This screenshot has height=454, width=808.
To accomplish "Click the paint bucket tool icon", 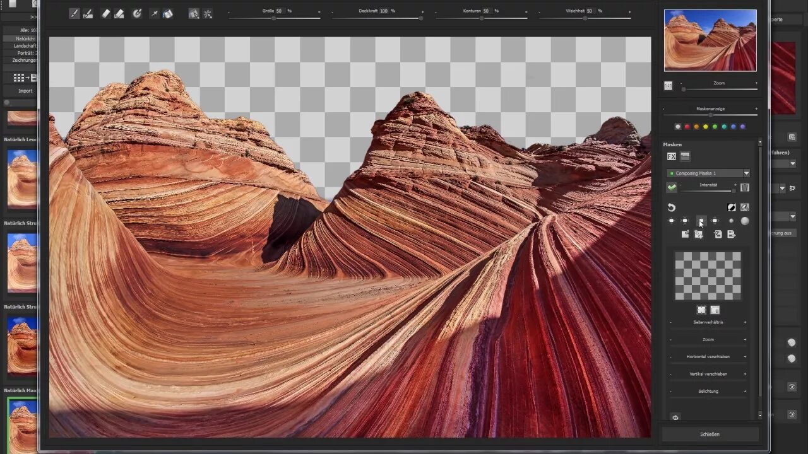I will tap(167, 13).
